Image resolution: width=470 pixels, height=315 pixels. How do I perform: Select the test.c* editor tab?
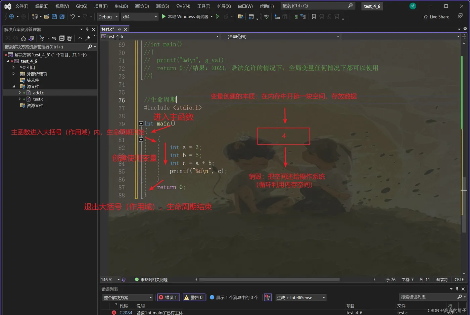[x=108, y=29]
